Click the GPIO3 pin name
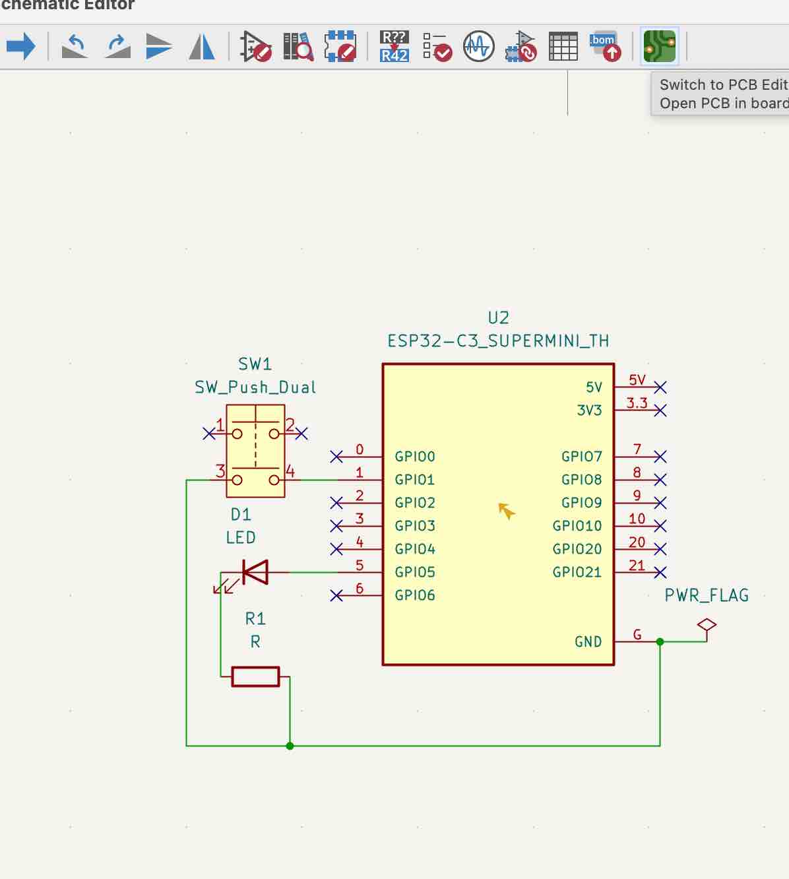Image resolution: width=789 pixels, height=879 pixels. tap(415, 526)
